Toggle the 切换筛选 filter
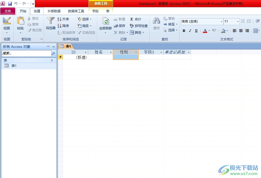 pos(86,33)
